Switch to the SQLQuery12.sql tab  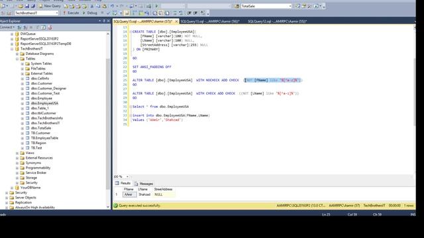point(277,21)
